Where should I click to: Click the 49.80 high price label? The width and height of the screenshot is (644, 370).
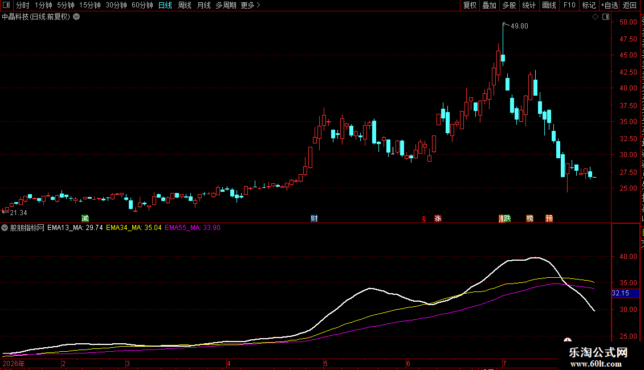coord(519,26)
